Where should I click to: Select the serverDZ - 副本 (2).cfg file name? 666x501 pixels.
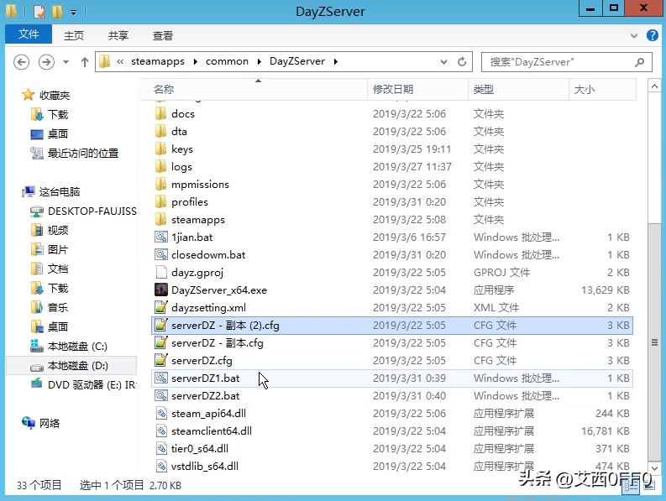pos(225,326)
